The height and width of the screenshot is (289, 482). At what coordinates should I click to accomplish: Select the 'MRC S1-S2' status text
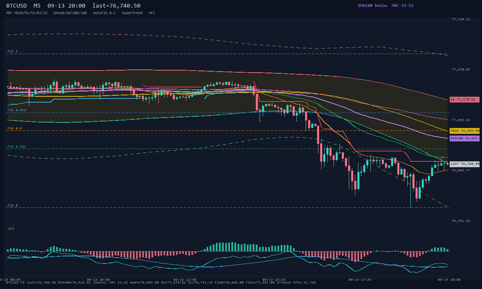[402, 6]
